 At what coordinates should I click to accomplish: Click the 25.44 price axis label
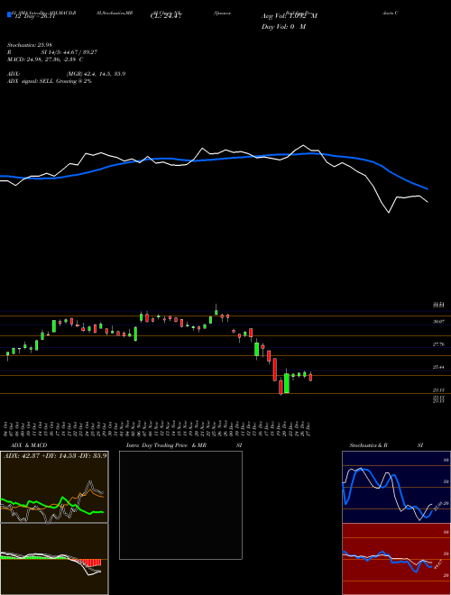(x=438, y=367)
